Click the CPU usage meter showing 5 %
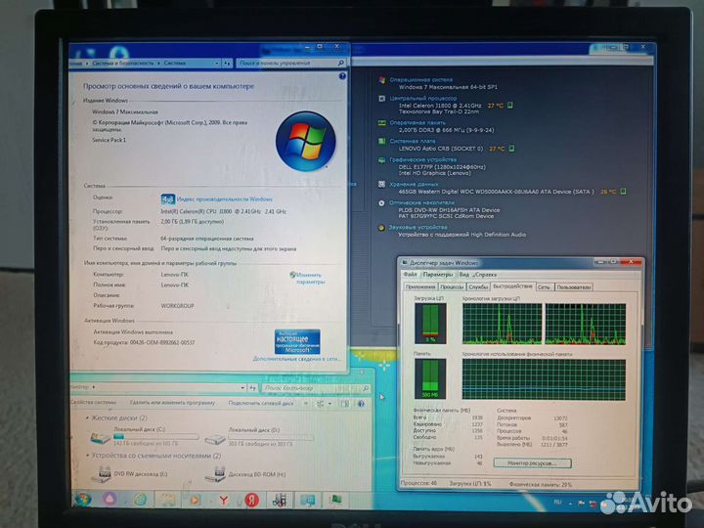Viewport: 704px width, 528px height. [x=430, y=324]
